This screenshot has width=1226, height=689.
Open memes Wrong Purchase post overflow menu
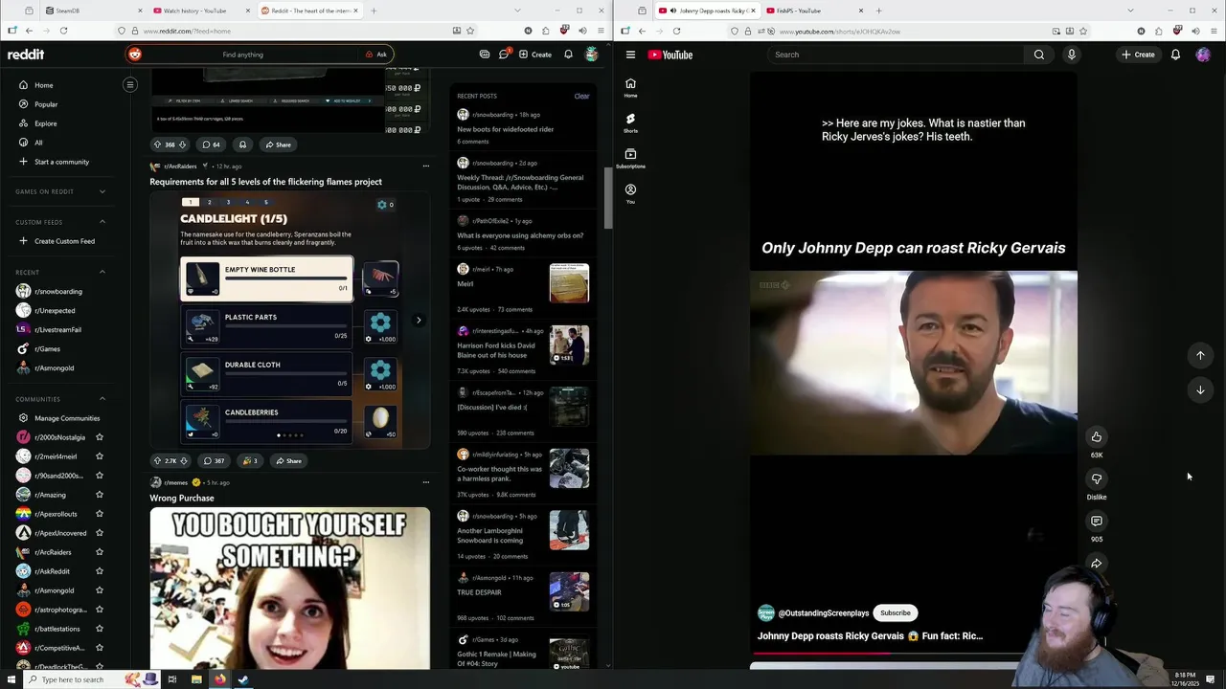click(426, 482)
